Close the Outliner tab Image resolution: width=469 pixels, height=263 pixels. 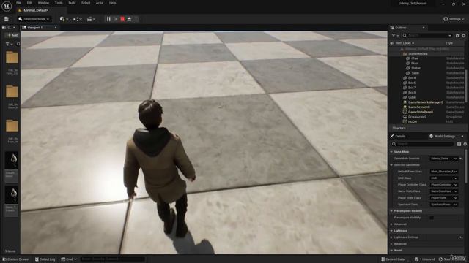[424, 28]
